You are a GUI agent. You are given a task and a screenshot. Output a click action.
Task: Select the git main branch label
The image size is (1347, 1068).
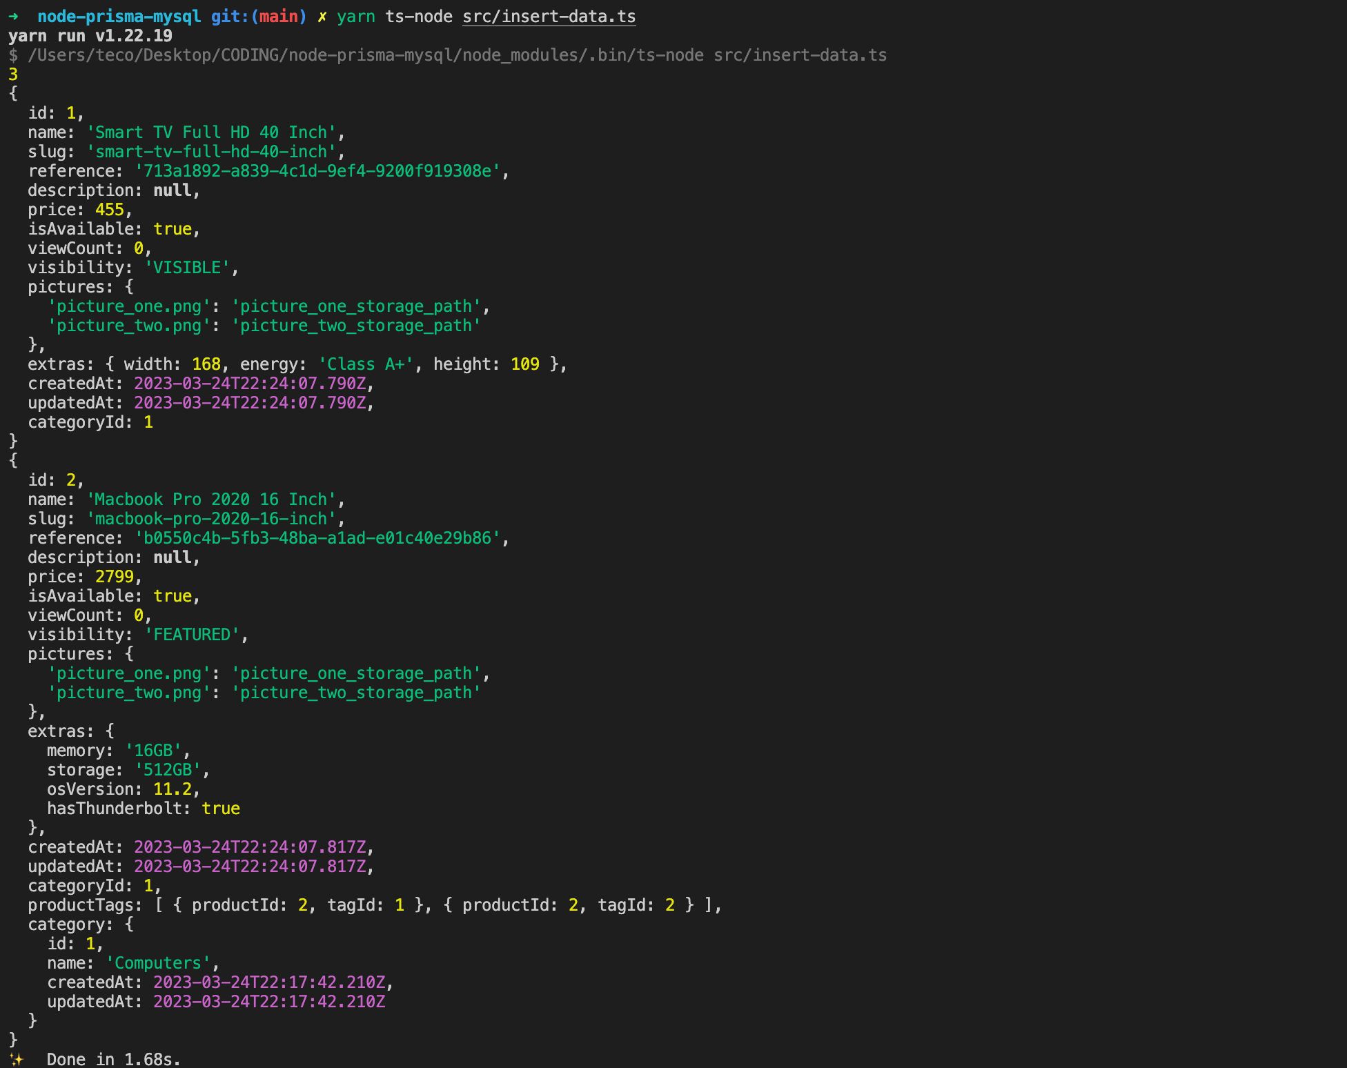279,17
